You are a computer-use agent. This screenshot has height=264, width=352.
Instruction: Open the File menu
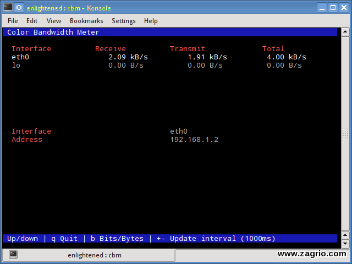click(13, 21)
